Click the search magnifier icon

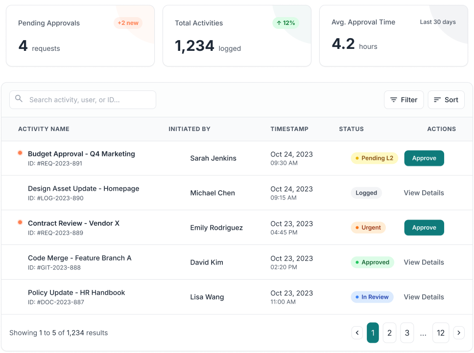pyautogui.click(x=19, y=99)
